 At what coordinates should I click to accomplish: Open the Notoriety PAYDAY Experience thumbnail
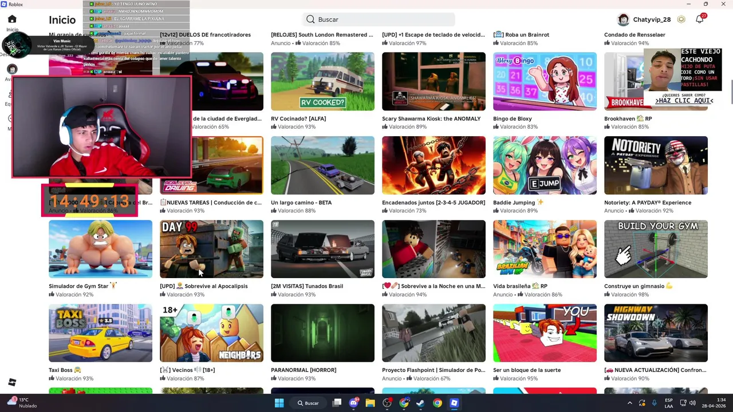point(656,165)
